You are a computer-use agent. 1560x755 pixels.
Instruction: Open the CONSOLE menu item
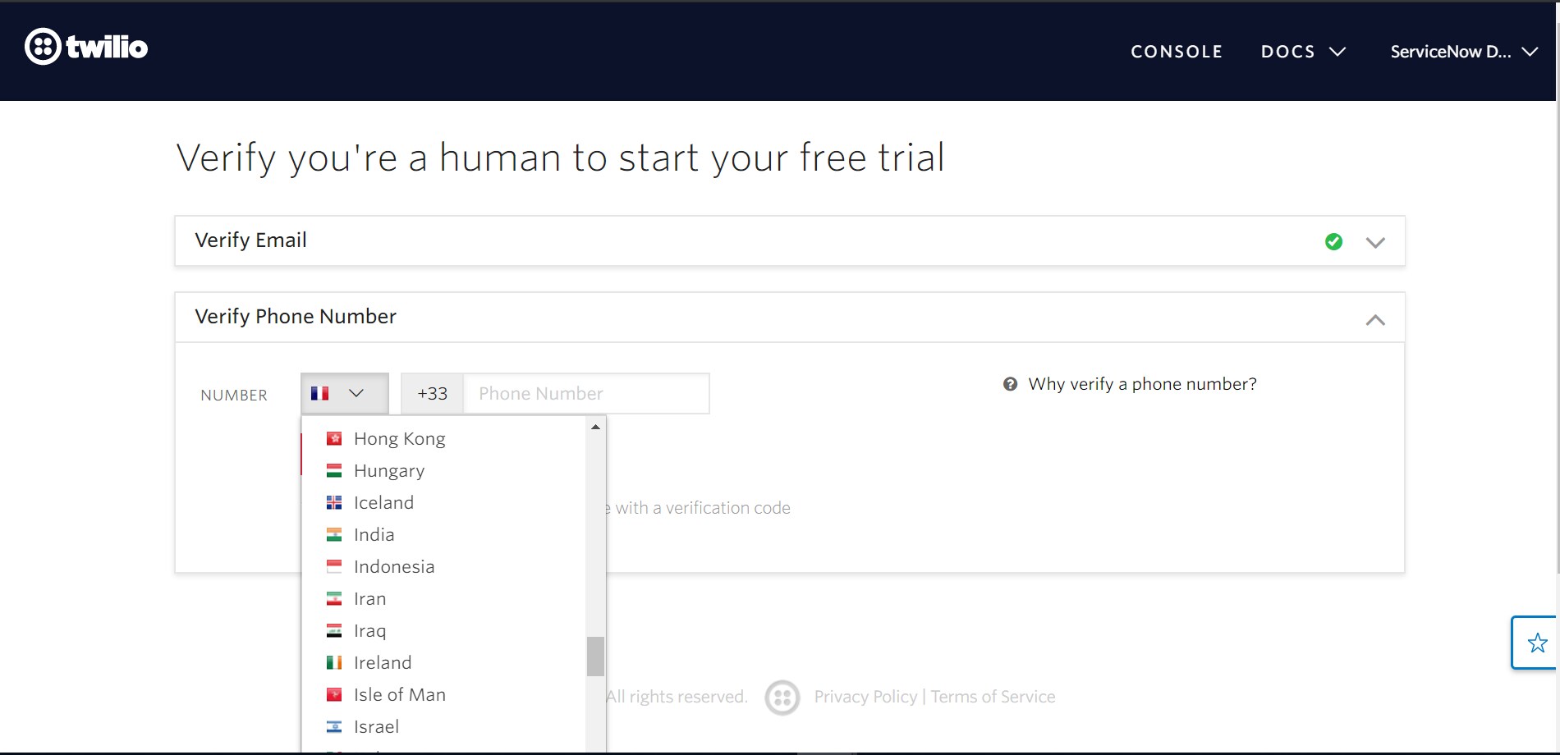1177,51
